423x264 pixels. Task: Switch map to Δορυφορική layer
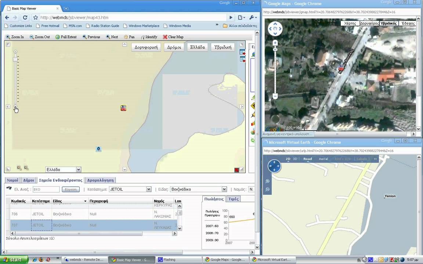coord(146,47)
